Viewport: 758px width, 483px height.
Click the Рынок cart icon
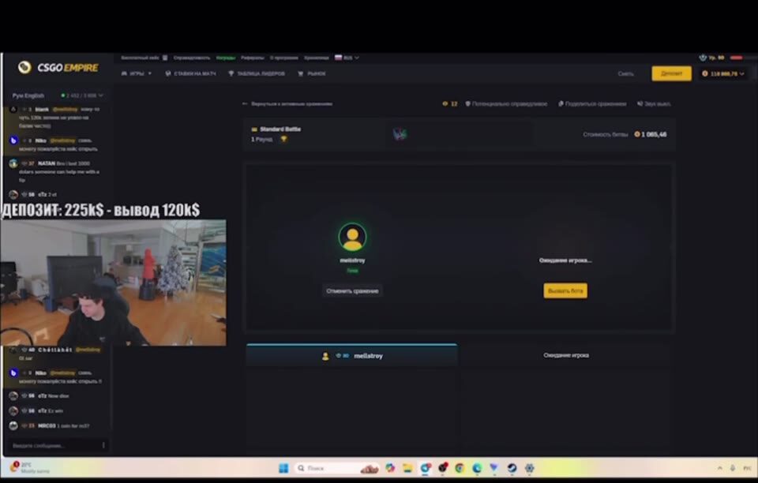(x=301, y=73)
